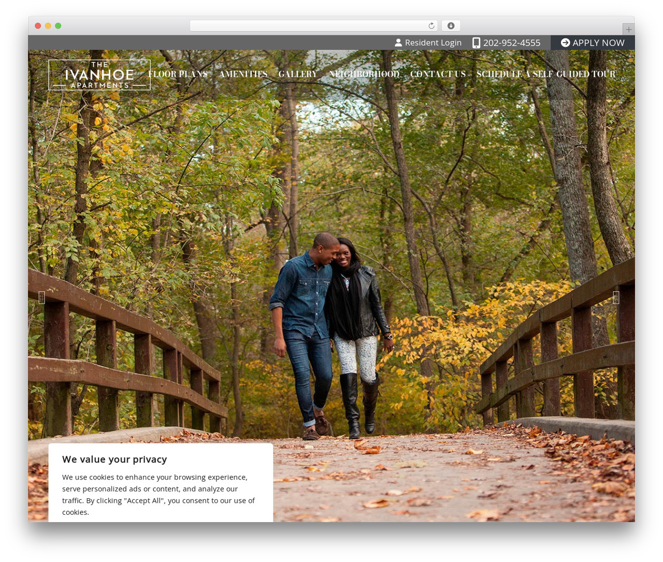Image resolution: width=663 pixels, height=562 pixels.
Task: Click the 'We value your privacy' heading
Action: click(114, 459)
